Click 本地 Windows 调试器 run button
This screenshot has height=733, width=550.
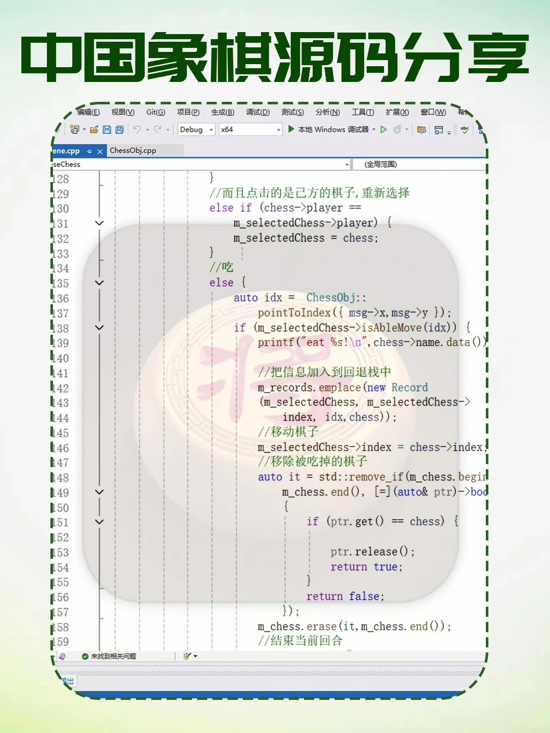pyautogui.click(x=328, y=129)
